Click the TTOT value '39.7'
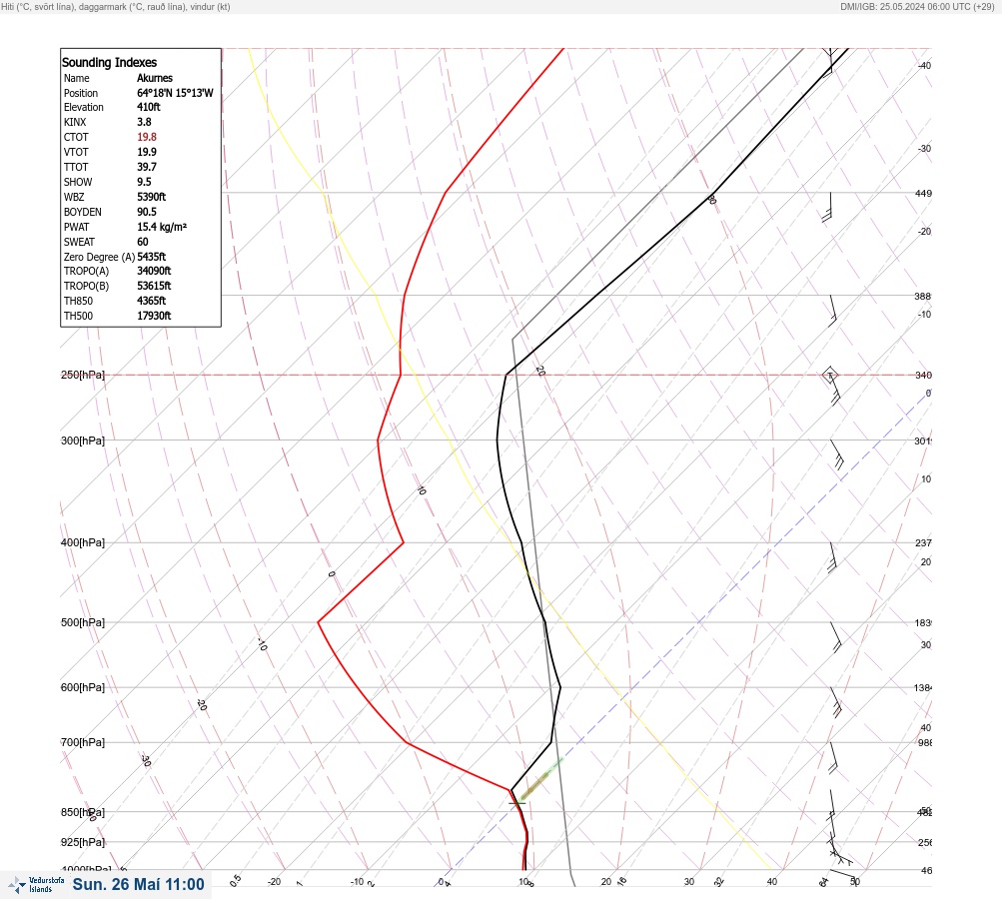The width and height of the screenshot is (1002, 899). tap(146, 167)
